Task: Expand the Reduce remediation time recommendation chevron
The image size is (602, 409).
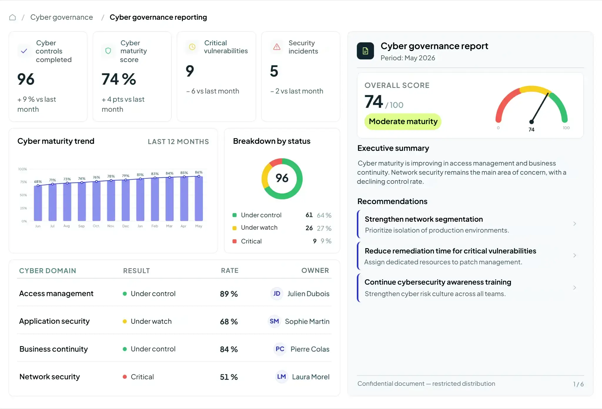Action: [x=574, y=256]
